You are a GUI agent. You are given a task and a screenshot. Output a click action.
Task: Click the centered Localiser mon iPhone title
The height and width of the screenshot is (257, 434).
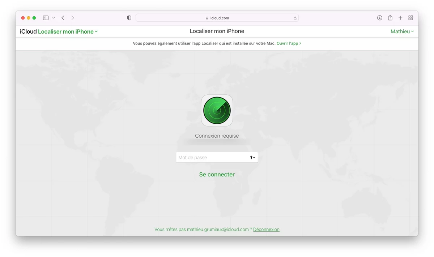217,31
